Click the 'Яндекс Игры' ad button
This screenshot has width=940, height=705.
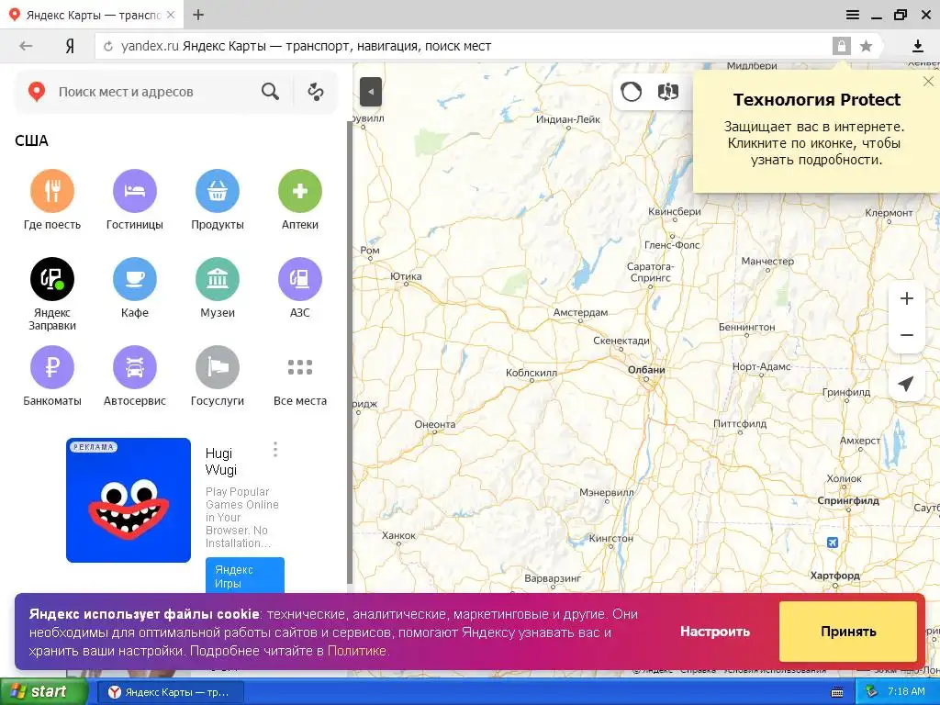point(244,576)
